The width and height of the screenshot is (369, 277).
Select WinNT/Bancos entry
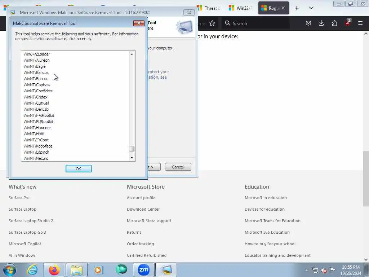coord(36,72)
